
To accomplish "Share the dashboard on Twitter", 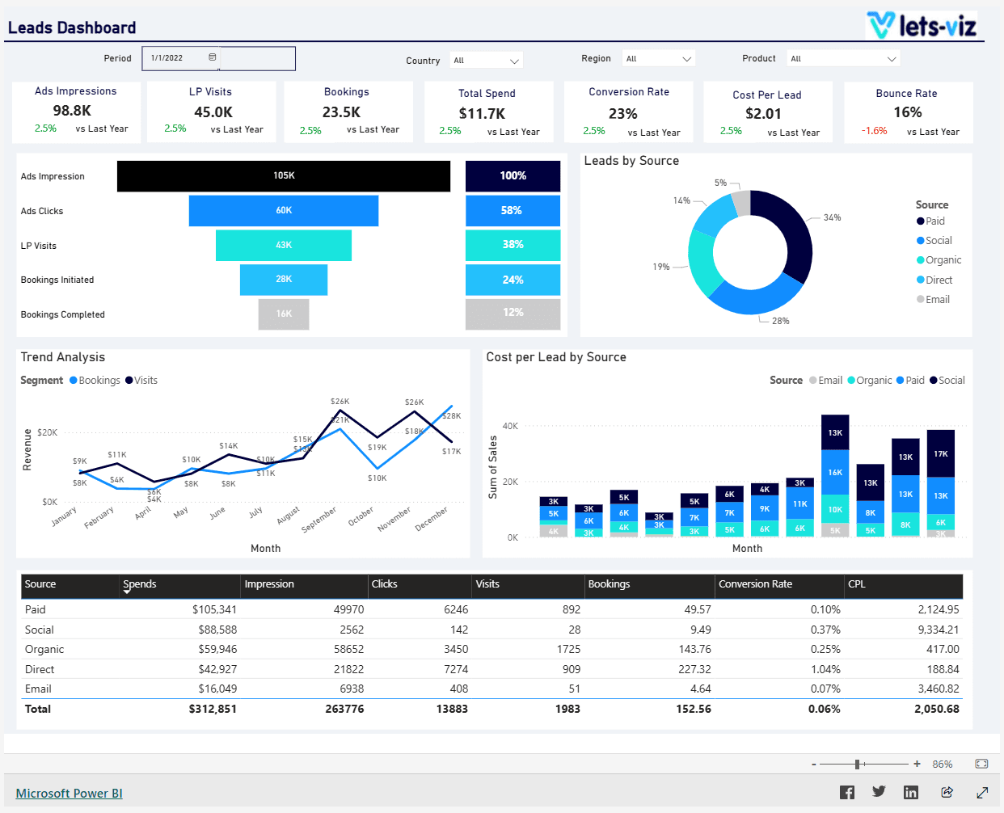I will point(879,792).
